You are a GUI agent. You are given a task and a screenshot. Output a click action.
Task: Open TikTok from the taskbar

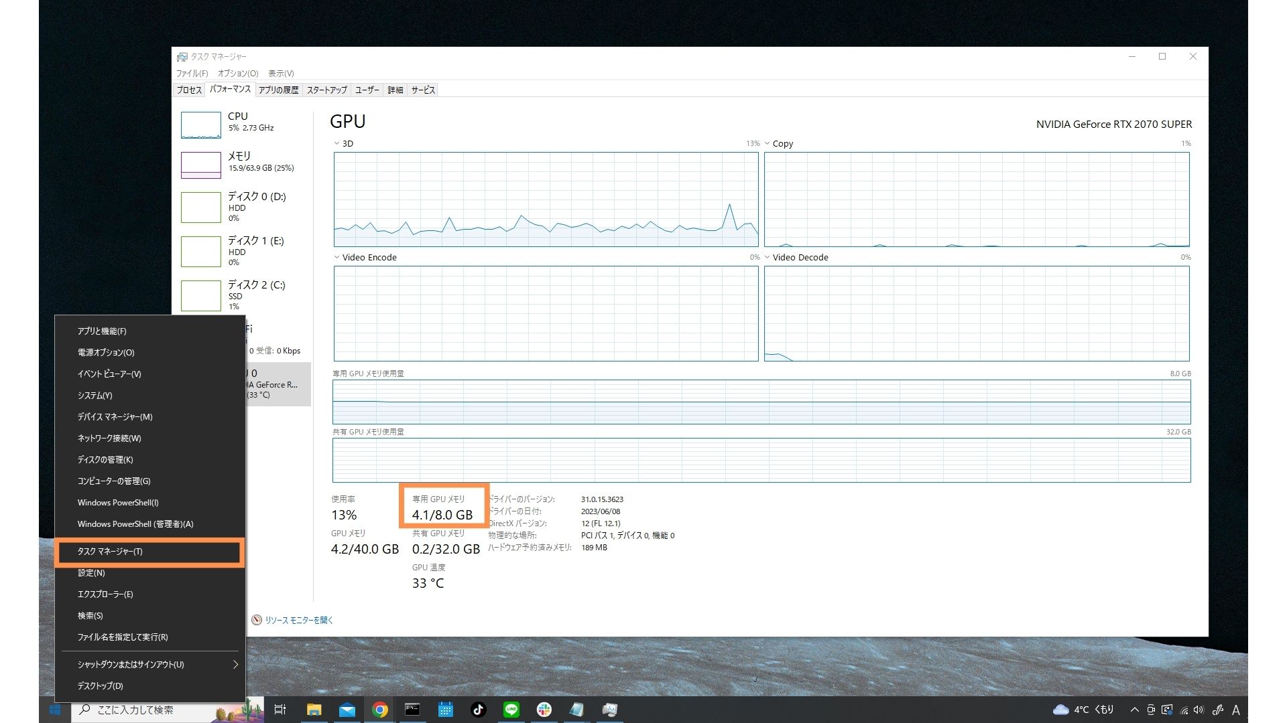(x=478, y=710)
